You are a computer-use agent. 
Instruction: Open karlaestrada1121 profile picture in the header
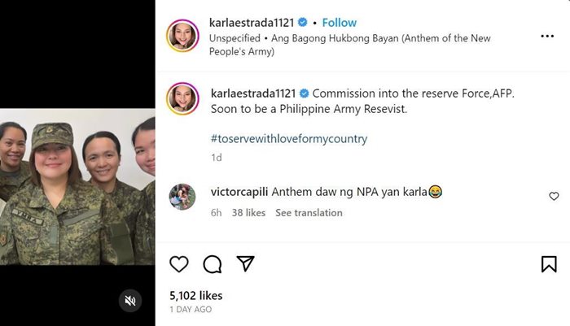click(182, 37)
